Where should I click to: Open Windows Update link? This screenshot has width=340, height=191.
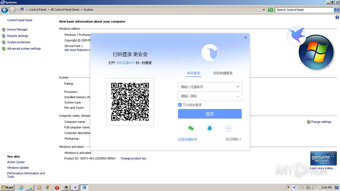[18, 168]
